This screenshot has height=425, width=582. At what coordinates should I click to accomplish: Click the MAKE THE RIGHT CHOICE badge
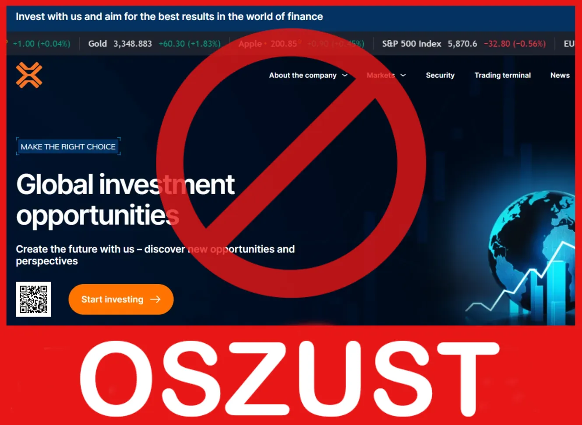tap(68, 147)
